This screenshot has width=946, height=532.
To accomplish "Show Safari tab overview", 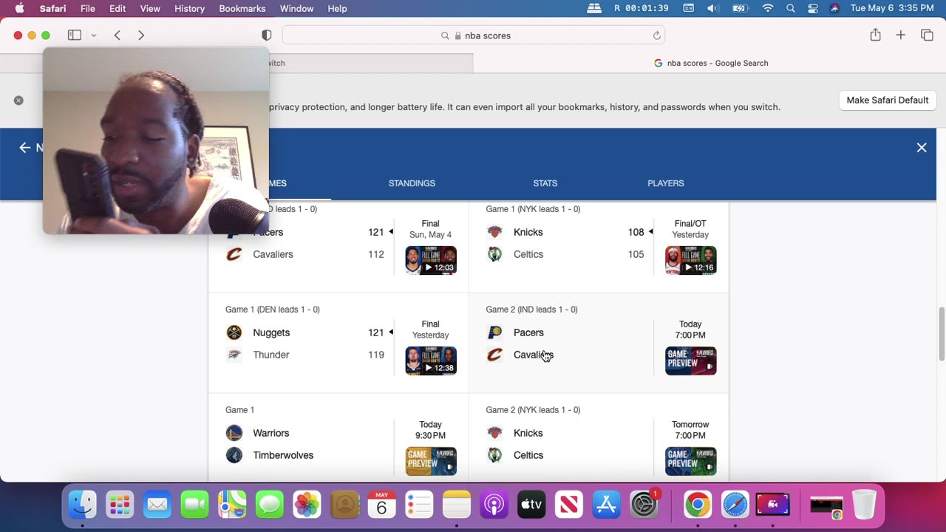I will [x=927, y=35].
